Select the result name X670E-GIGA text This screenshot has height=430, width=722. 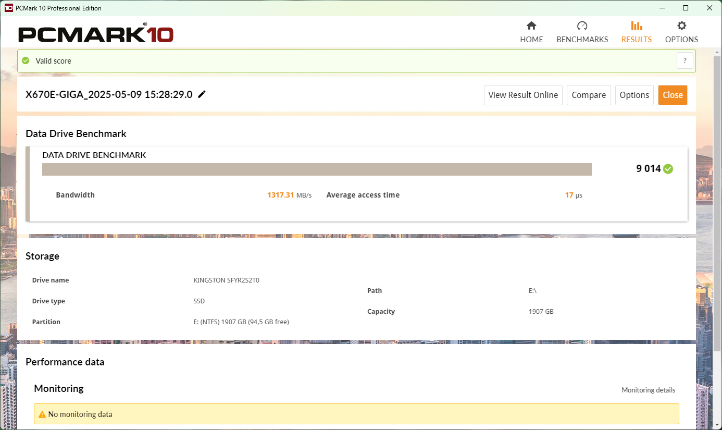109,94
